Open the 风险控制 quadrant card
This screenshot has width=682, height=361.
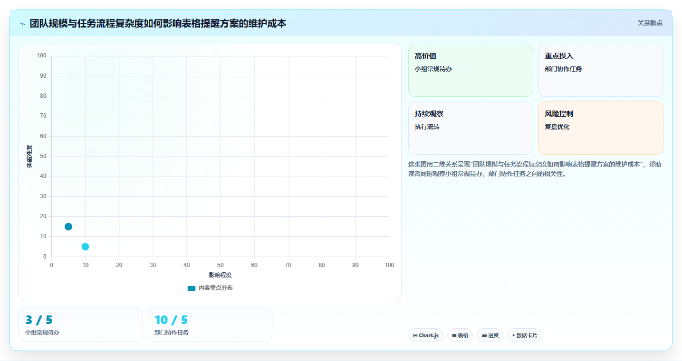[600, 128]
